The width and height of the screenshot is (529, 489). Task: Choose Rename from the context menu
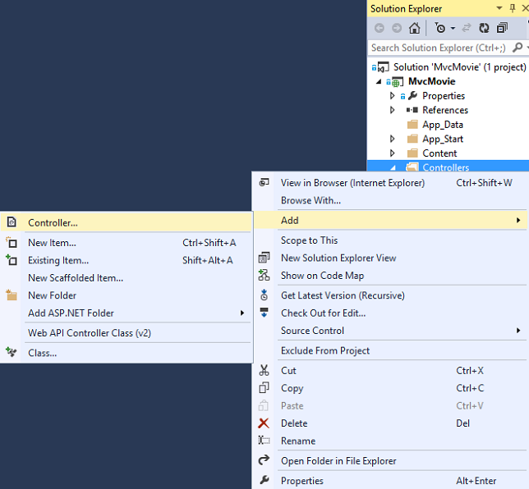pyautogui.click(x=390, y=441)
